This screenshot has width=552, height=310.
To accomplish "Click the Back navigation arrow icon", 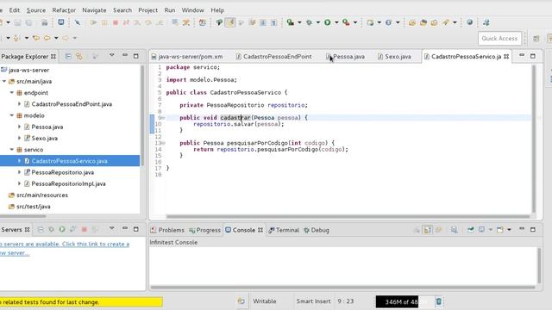I will 47,38.
